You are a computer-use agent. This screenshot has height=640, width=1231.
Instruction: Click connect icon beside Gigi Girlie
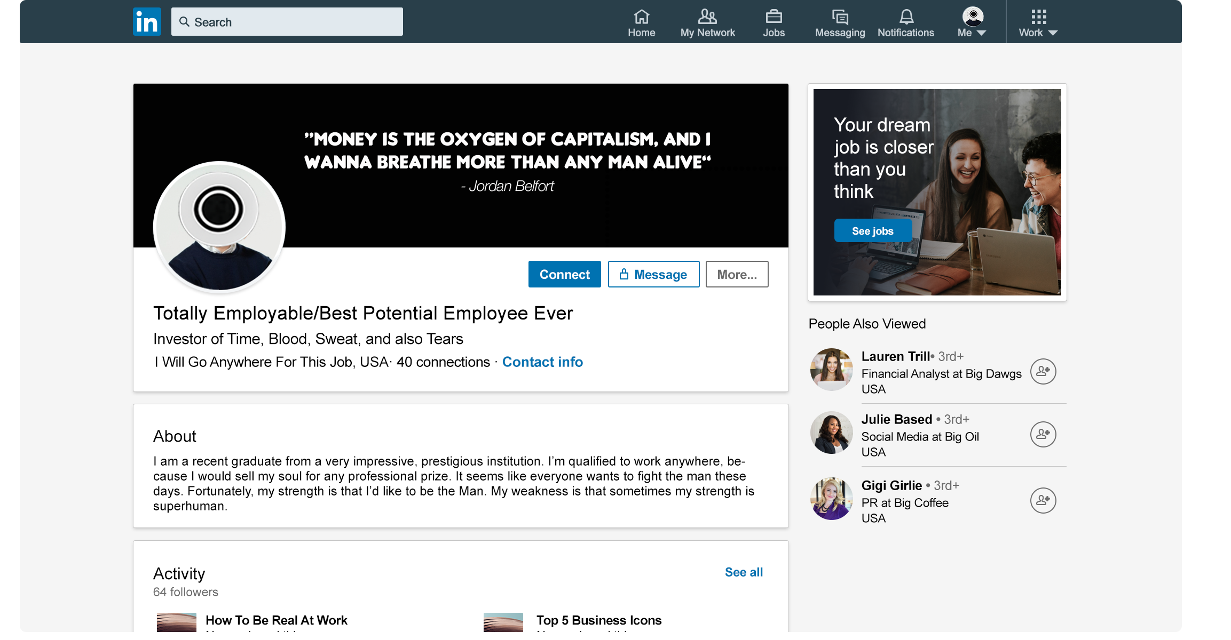tap(1043, 500)
